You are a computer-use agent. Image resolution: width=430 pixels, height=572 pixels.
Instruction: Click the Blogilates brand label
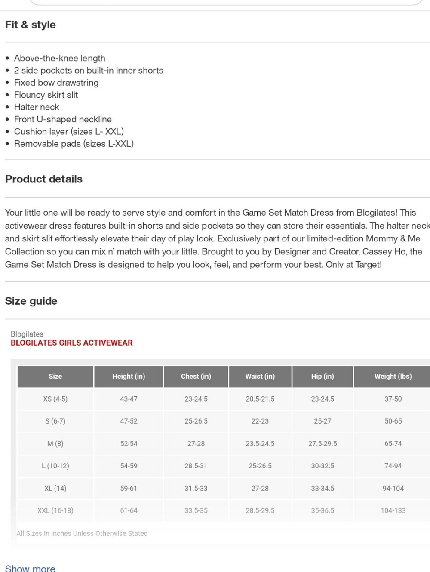(27, 334)
